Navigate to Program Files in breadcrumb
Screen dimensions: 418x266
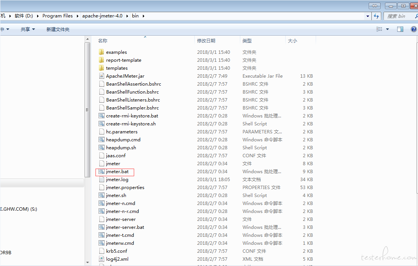[58, 16]
